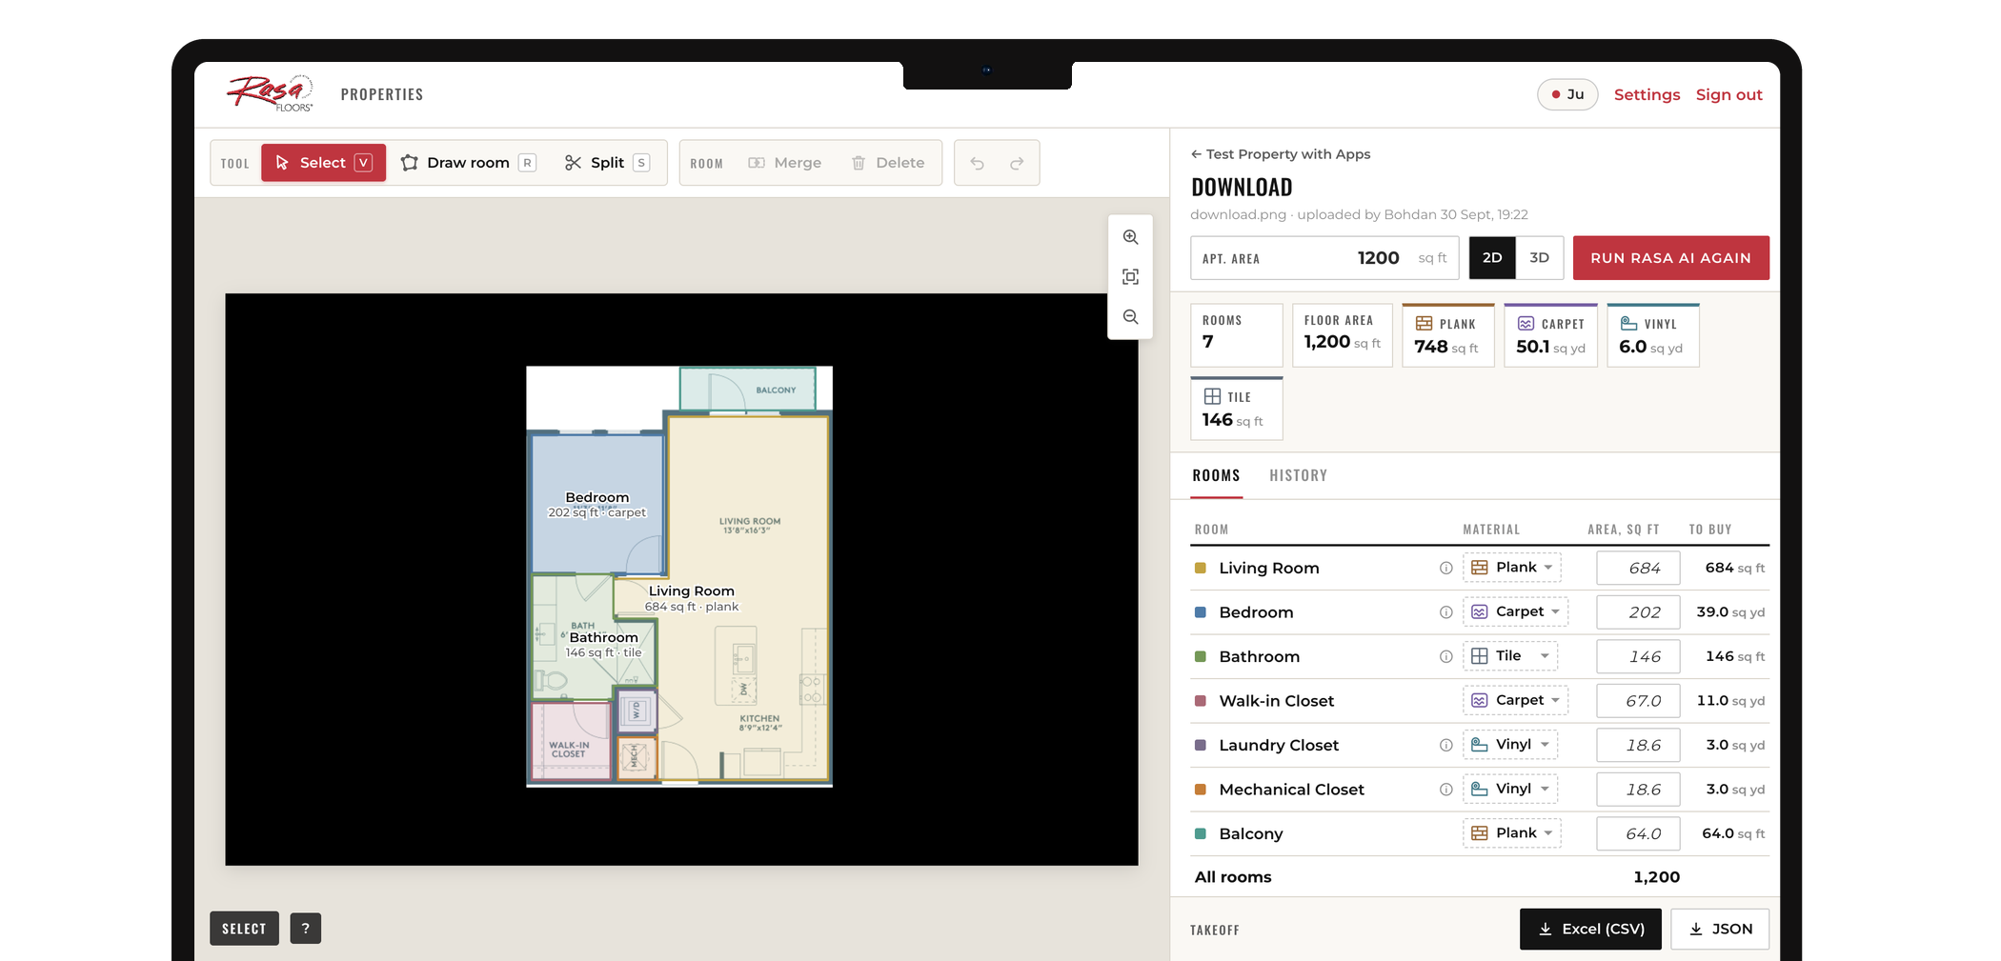Viewport: 2001px width, 961px height.
Task: Choose the Draw room tool
Action: 469,163
